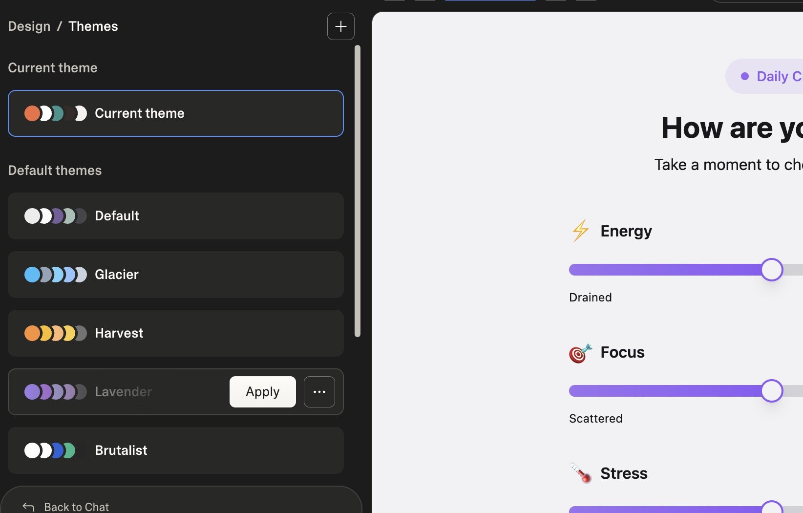Apply the Lavender theme

click(262, 391)
